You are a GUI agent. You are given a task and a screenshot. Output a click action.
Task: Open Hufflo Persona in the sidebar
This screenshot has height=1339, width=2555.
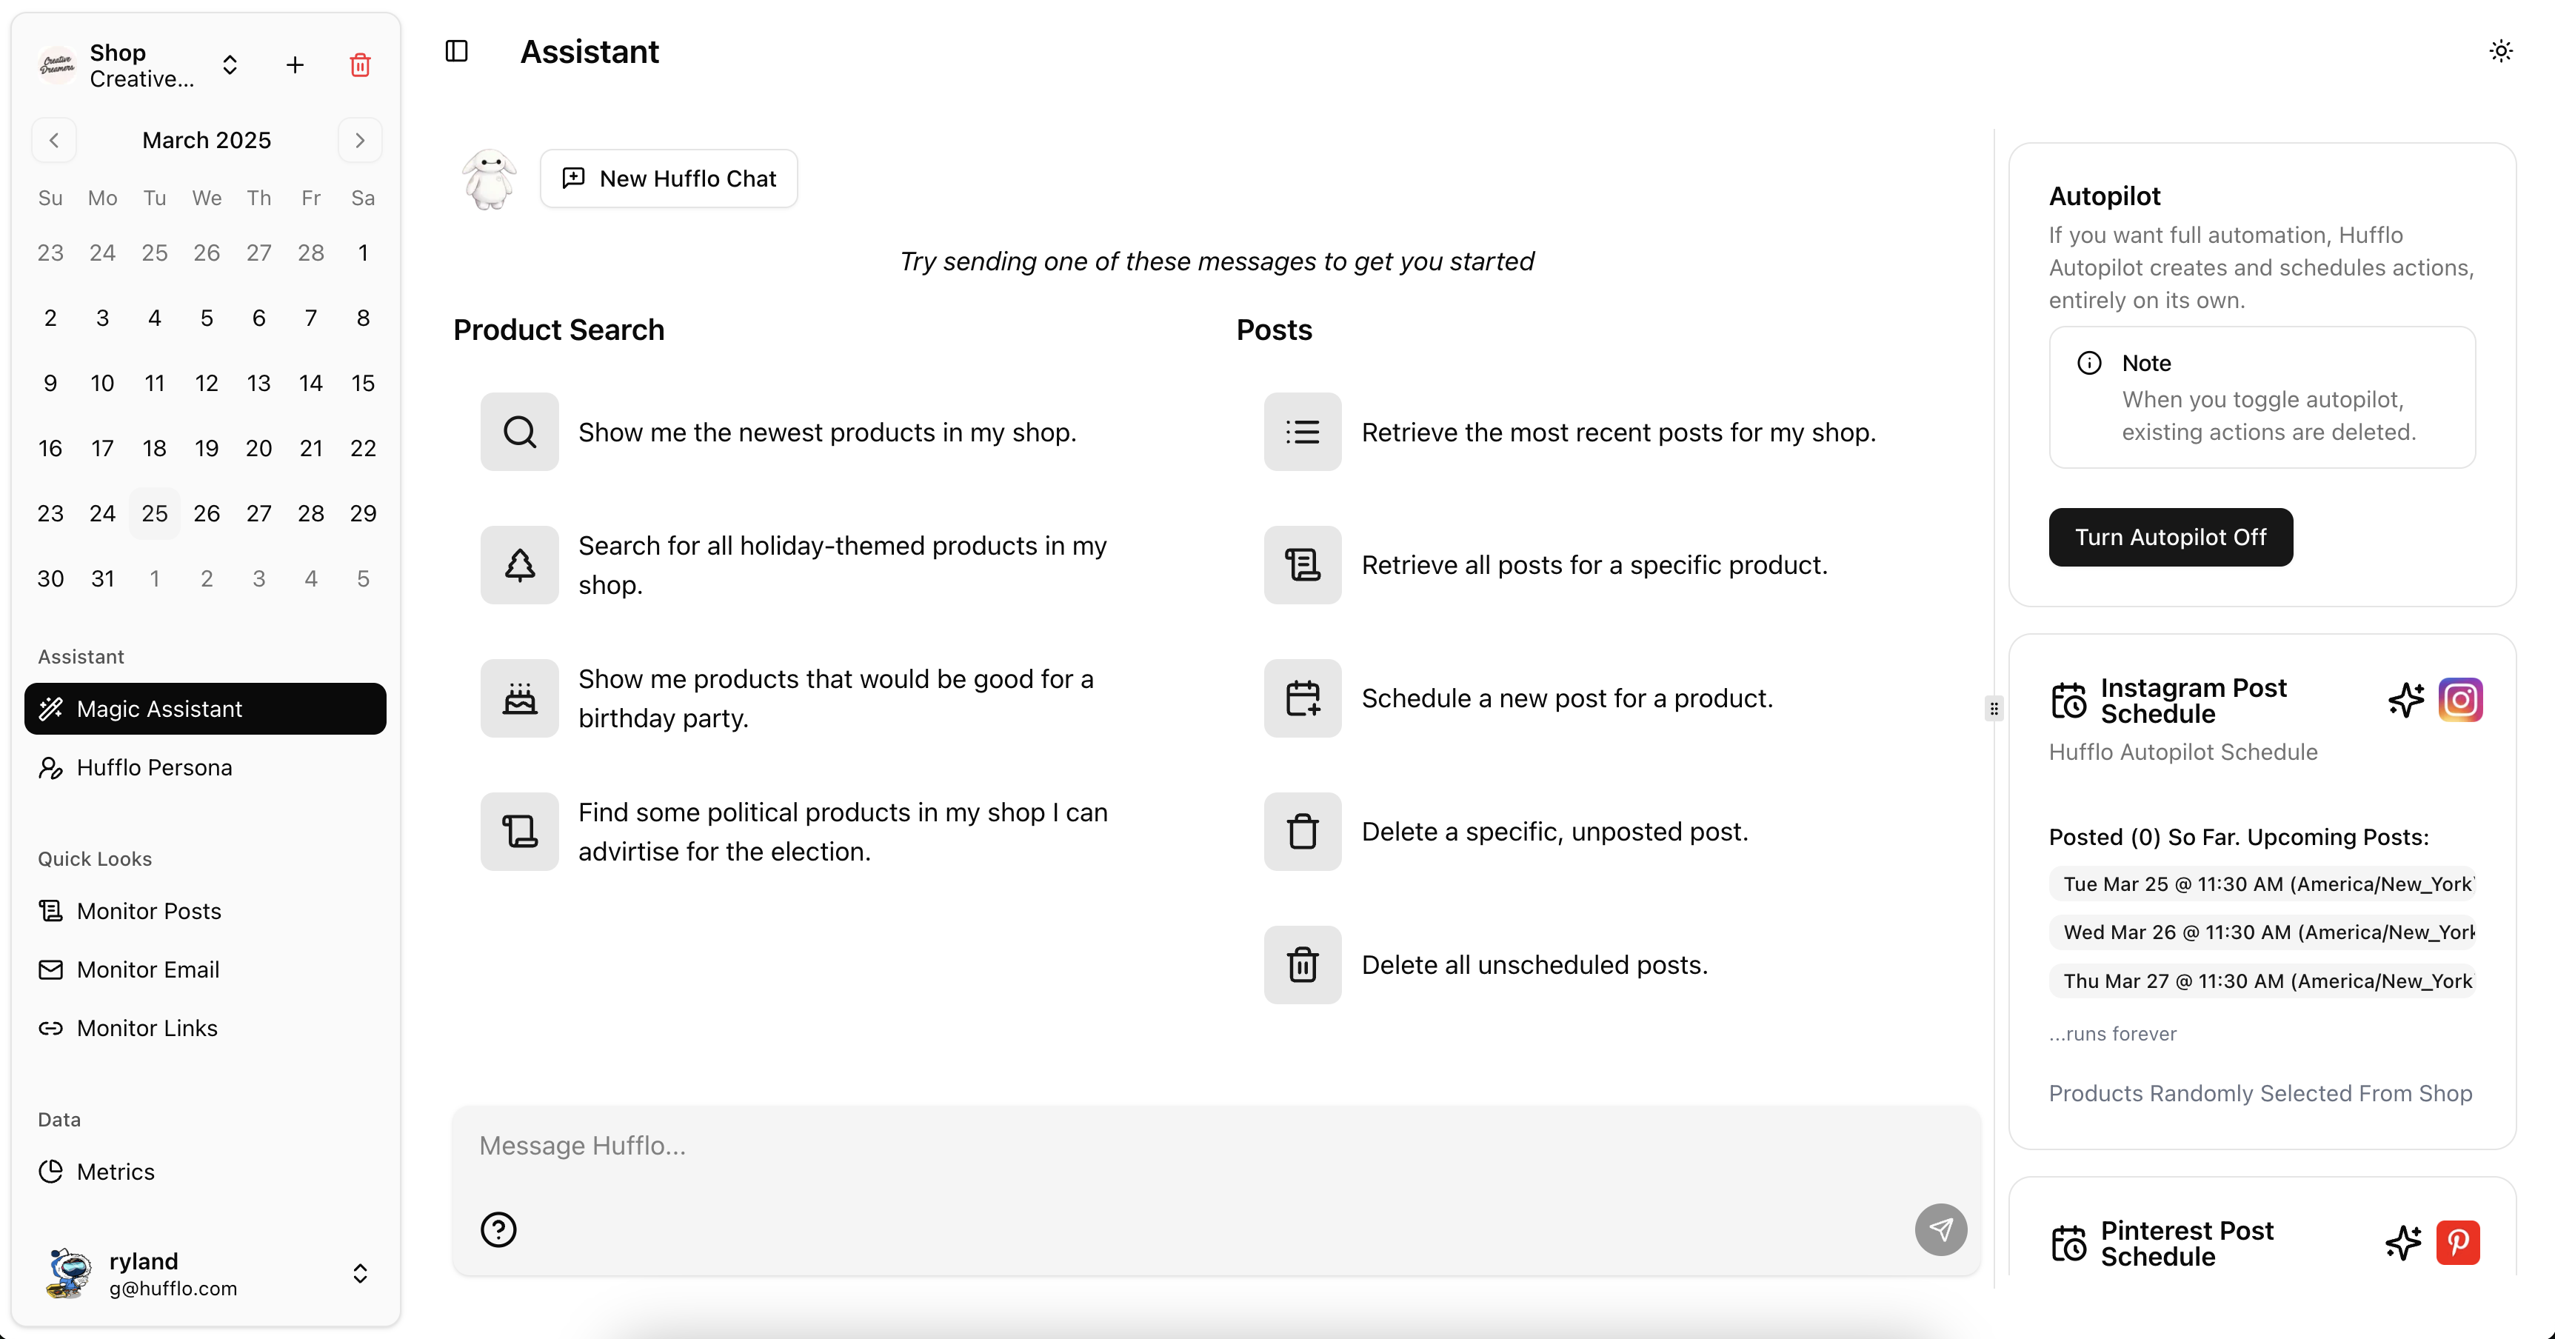pyautogui.click(x=154, y=768)
